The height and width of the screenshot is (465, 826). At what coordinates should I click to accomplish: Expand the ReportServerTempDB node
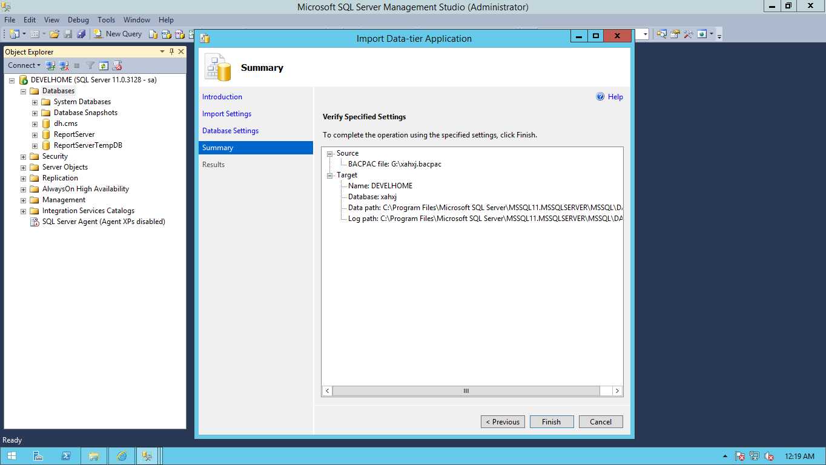[x=35, y=145]
